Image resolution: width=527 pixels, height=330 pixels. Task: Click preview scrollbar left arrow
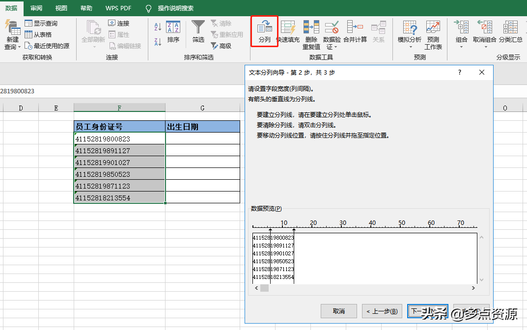256,288
